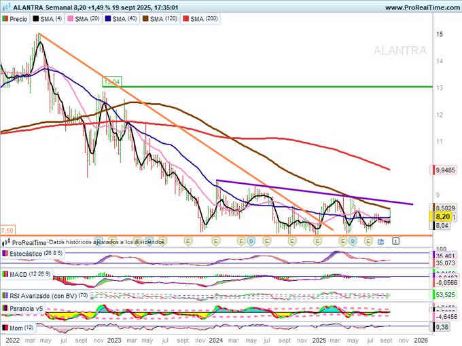462x346 pixels.
Task: Click the E event marker at start of 2024
Action: tap(216, 242)
